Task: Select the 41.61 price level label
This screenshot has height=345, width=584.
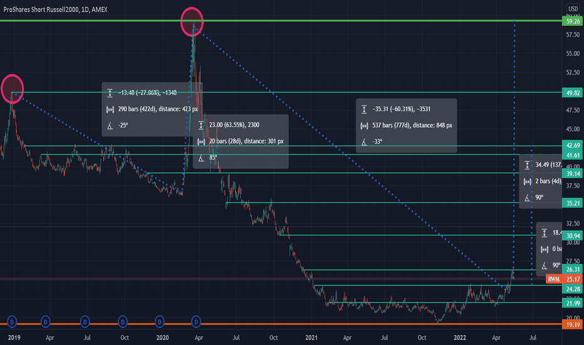Action: [x=573, y=155]
